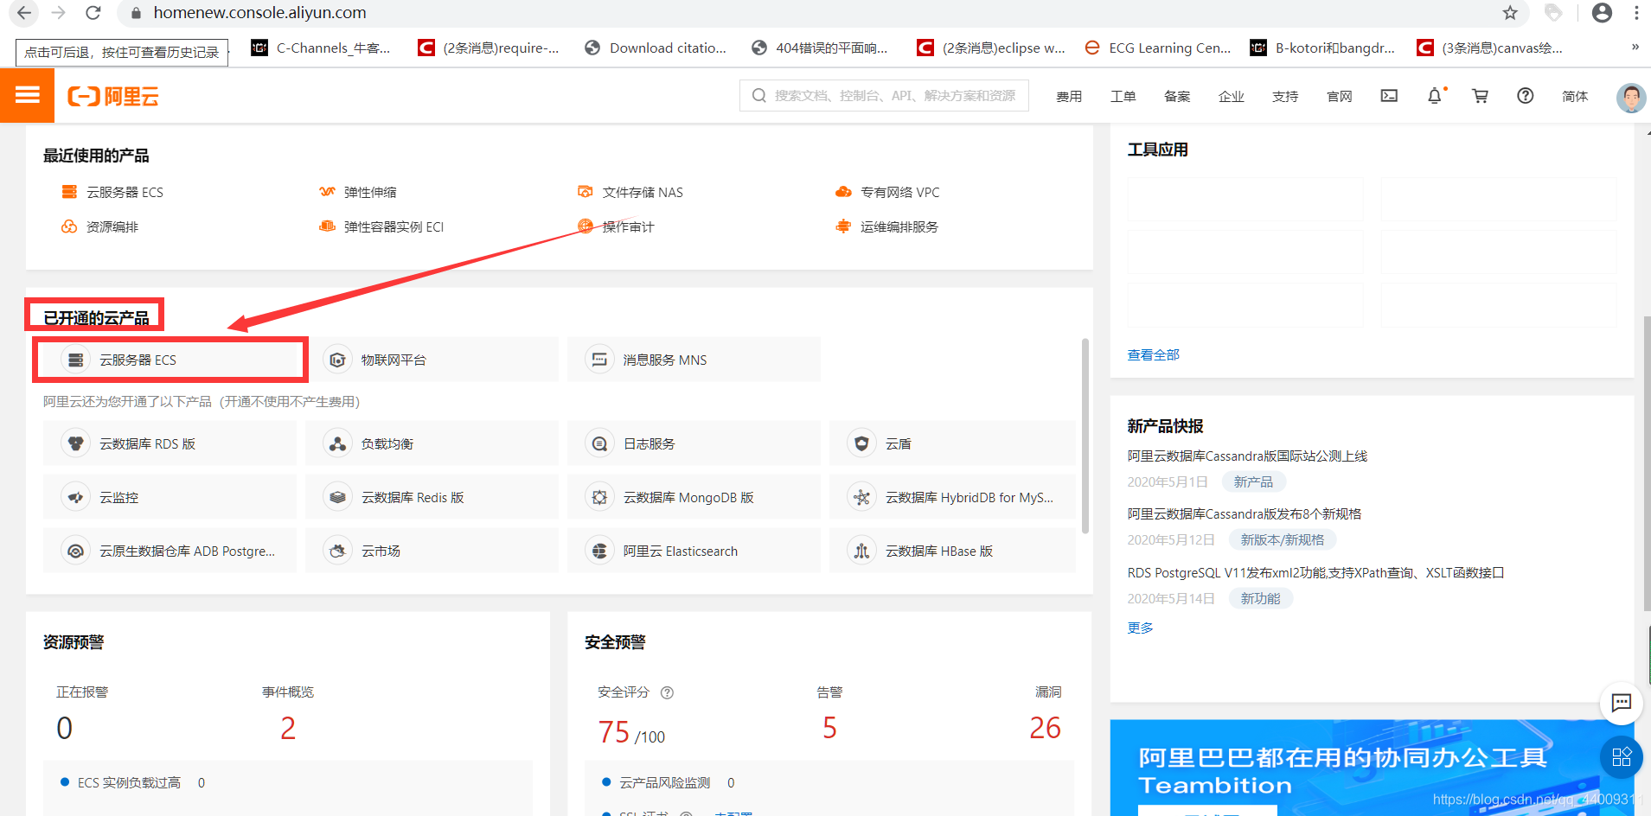The image size is (1651, 816).
Task: Click the products list scrollbar
Action: click(x=1085, y=437)
